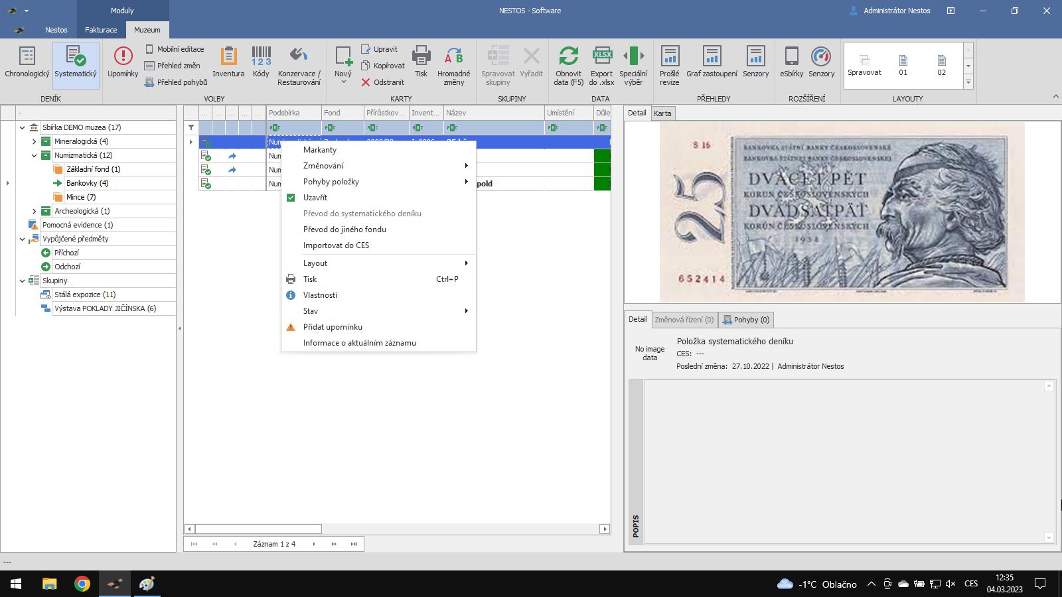Open Senzory gauge in Rozšíření group
The width and height of the screenshot is (1062, 597).
click(821, 64)
